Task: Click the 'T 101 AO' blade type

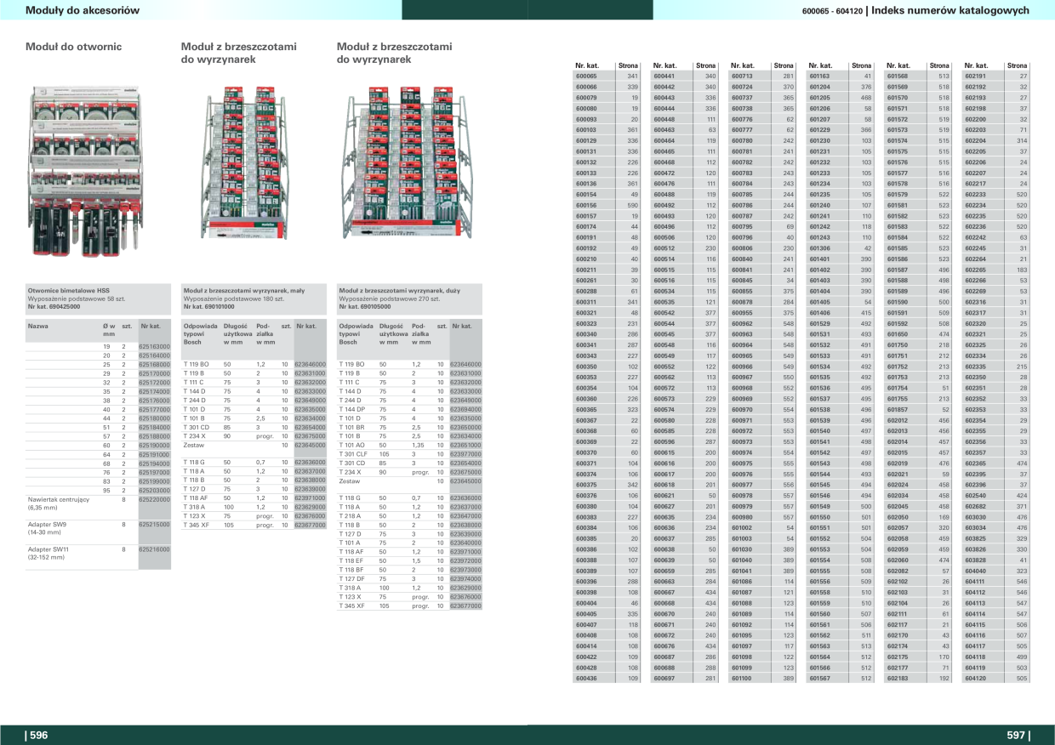Action: (x=352, y=446)
